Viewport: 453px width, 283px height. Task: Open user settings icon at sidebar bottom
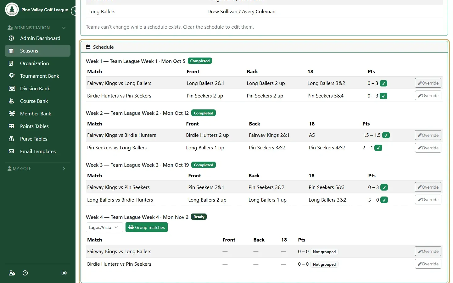[12, 273]
